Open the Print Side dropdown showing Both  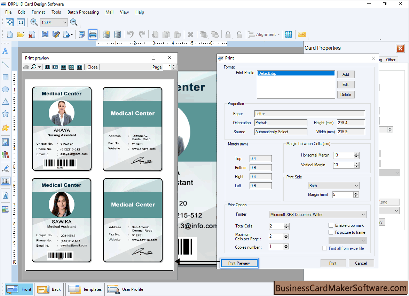(333, 185)
